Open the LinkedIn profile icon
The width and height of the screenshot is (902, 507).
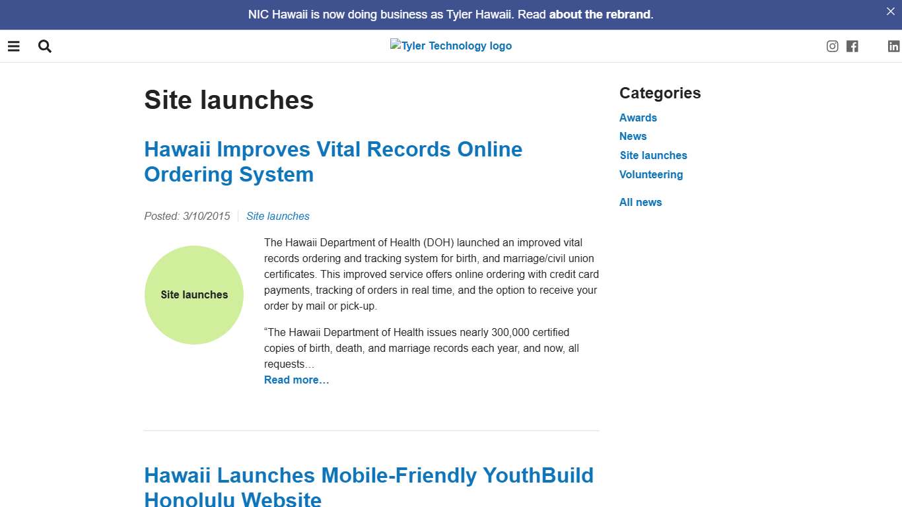(x=893, y=46)
